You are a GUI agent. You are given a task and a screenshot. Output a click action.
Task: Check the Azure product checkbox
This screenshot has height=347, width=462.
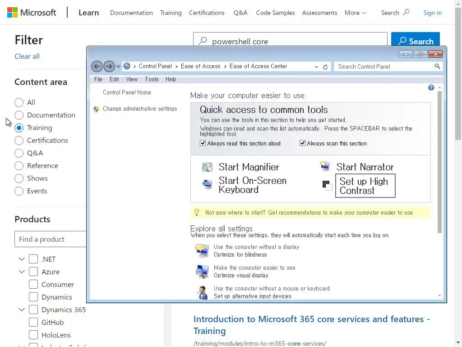33,272
